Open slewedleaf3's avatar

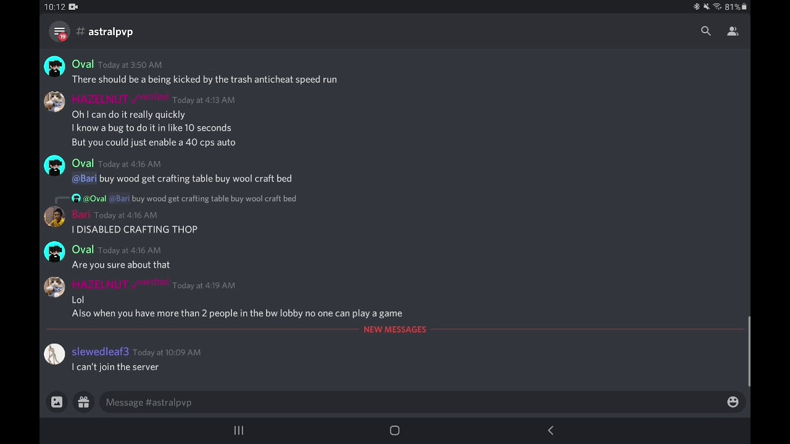click(54, 354)
